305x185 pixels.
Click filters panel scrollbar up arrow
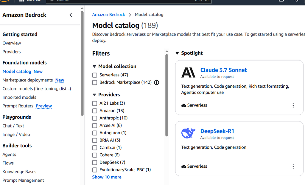[x=167, y=51]
